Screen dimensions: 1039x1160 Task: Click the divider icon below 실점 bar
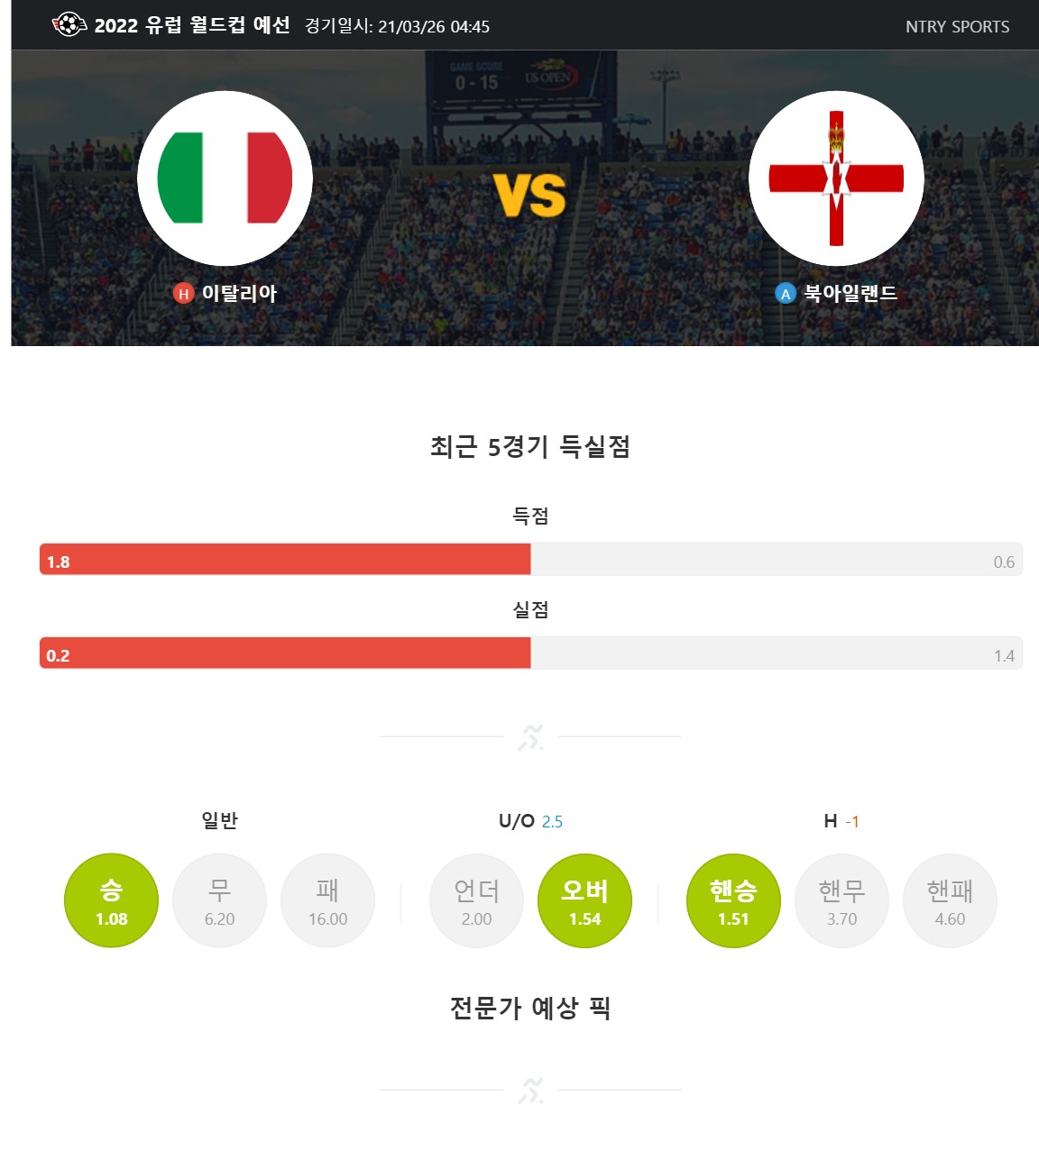tap(530, 737)
